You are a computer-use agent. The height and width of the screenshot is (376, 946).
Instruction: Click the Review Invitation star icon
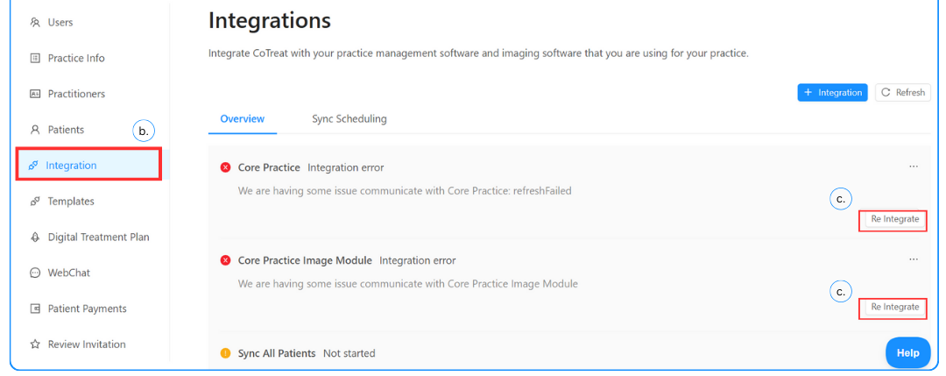(x=35, y=344)
